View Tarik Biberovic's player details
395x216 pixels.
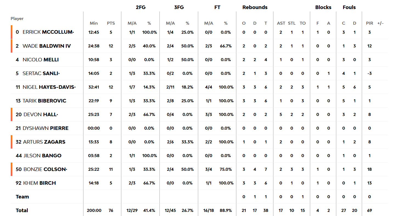click(x=44, y=101)
